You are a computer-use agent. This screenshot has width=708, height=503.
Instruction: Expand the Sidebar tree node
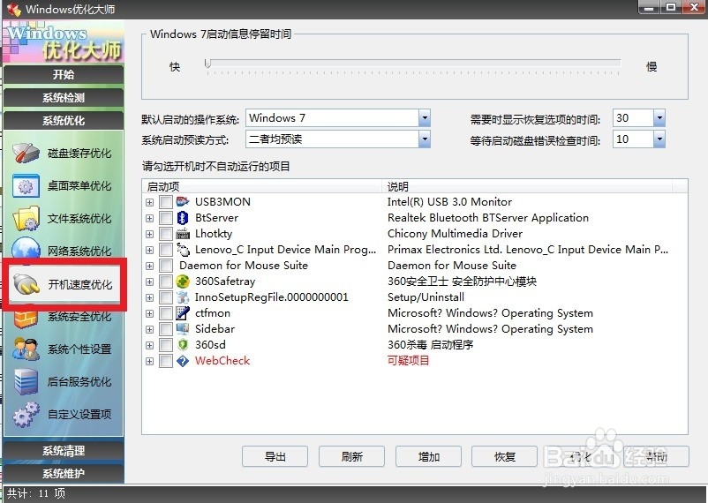tap(149, 329)
